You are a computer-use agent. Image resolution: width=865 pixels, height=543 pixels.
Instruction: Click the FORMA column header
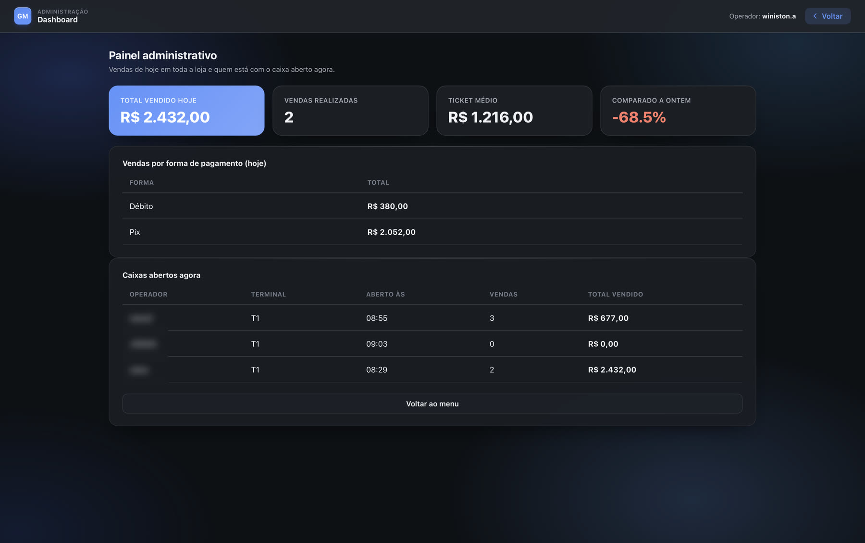point(141,182)
